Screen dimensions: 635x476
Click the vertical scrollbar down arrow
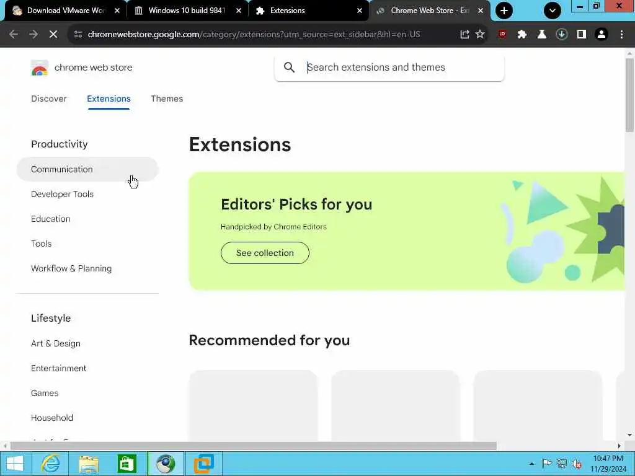(629, 435)
